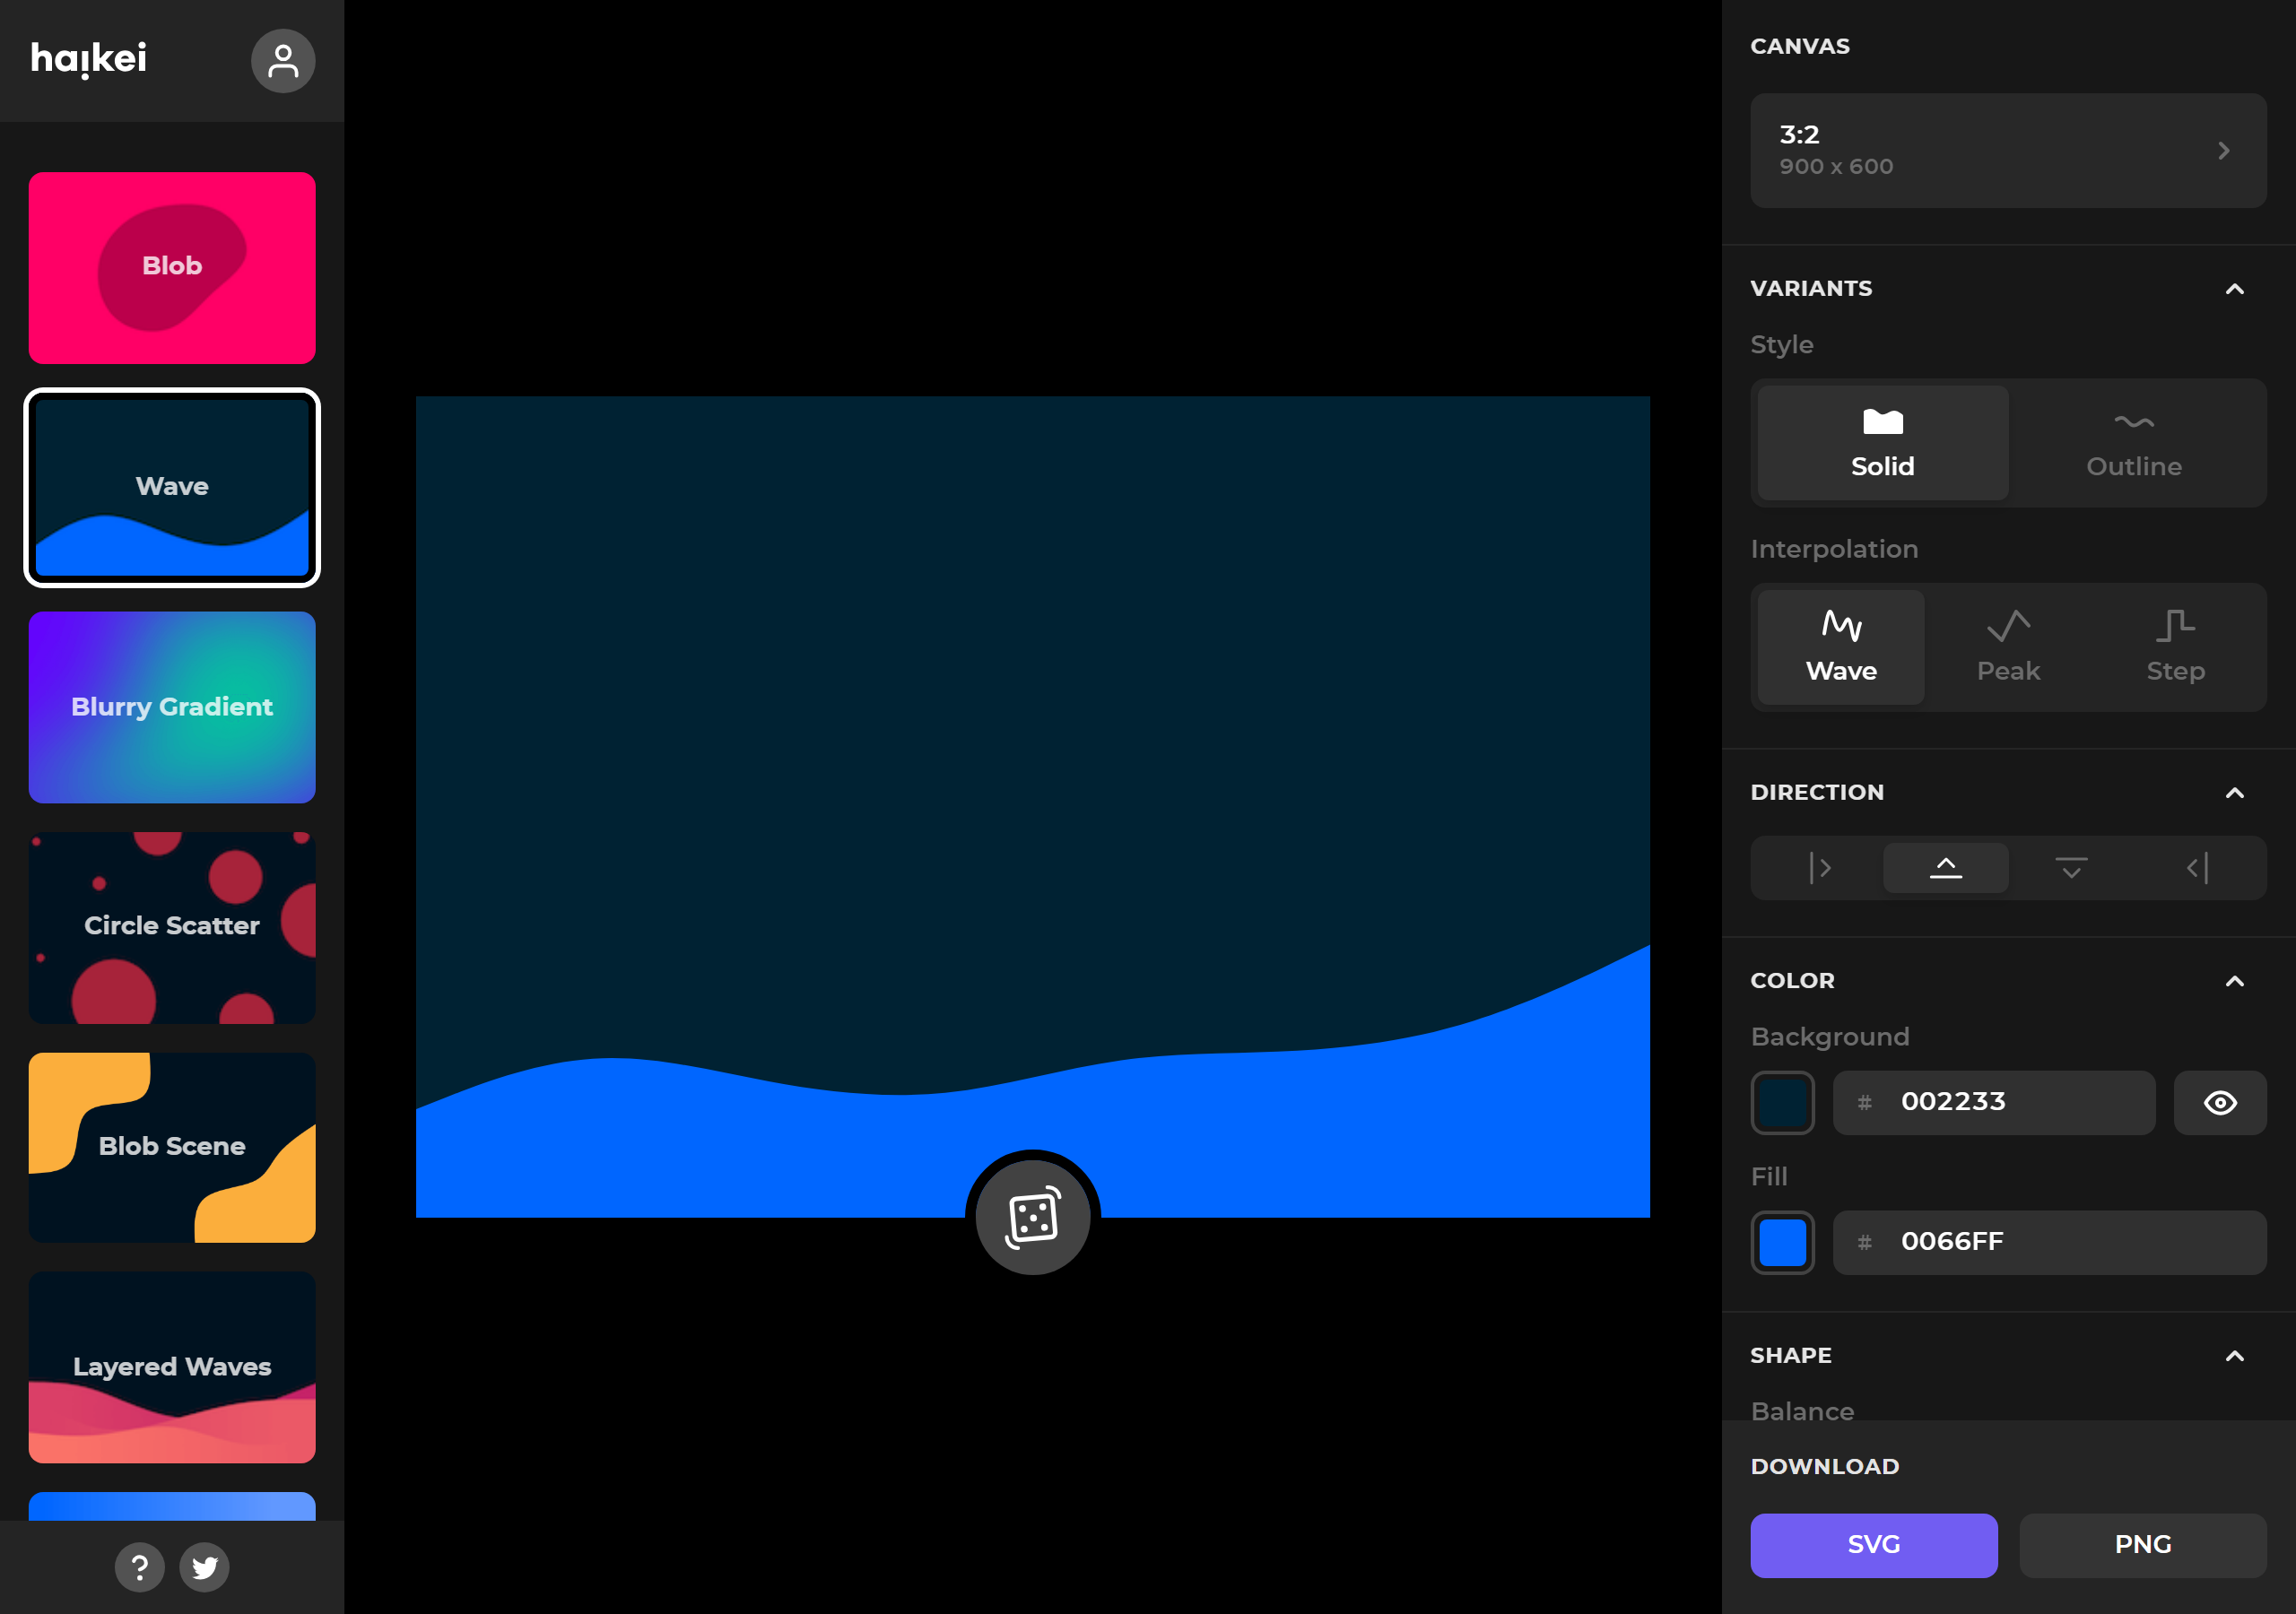This screenshot has height=1614, width=2296.
Task: Download as SVG
Action: [x=1874, y=1545]
